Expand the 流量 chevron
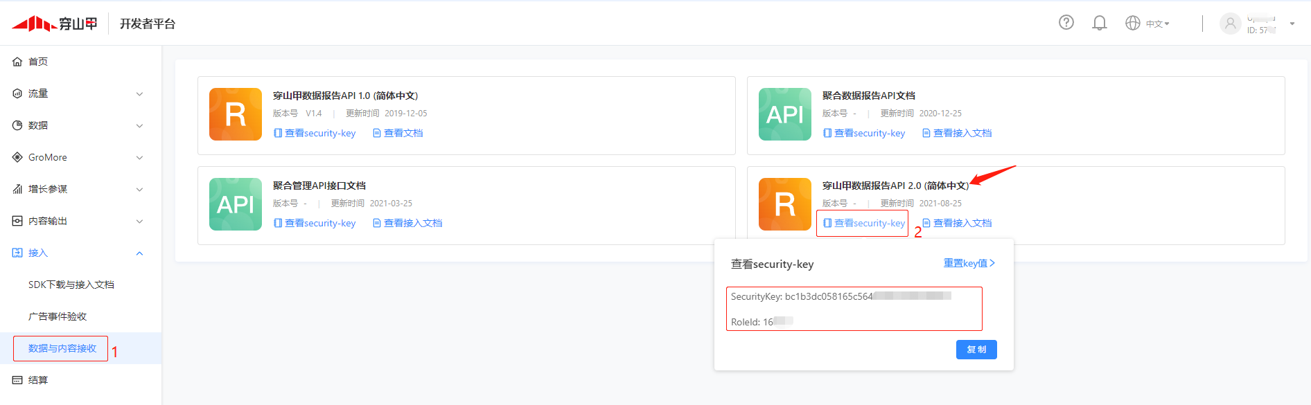Viewport: 1311px width, 405px height. [139, 93]
